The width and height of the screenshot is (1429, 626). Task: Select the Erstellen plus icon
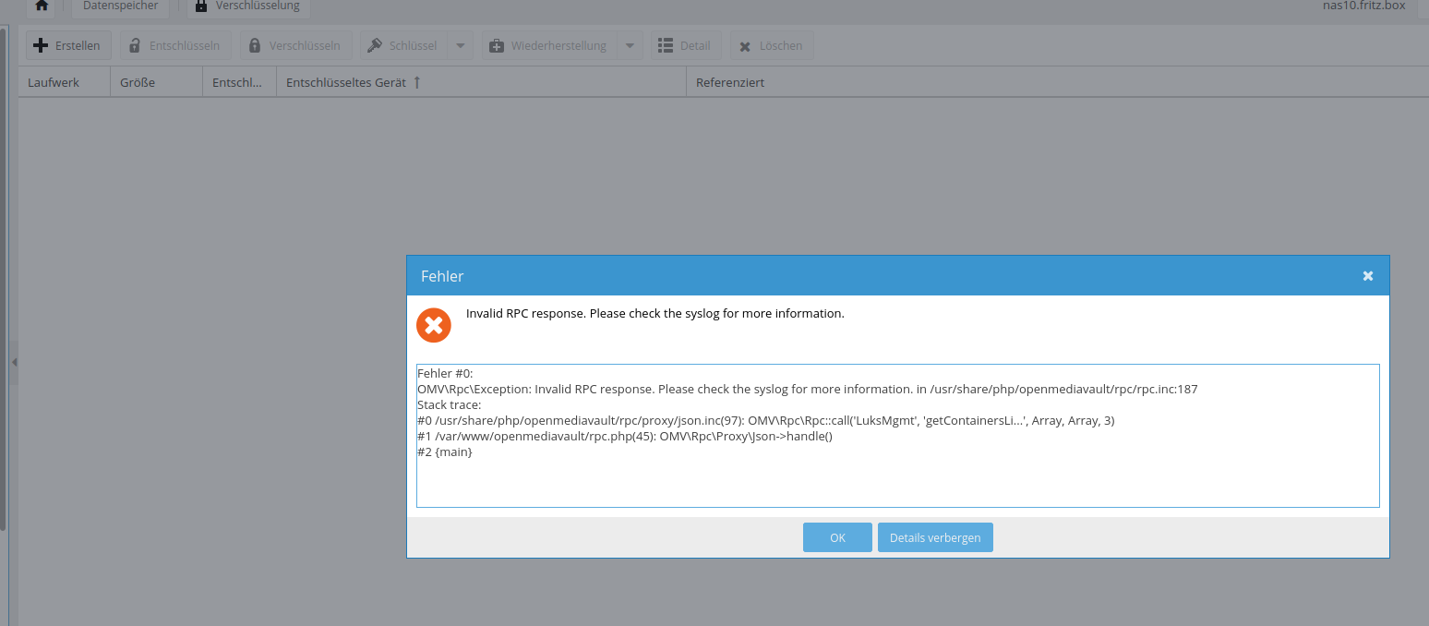pyautogui.click(x=39, y=44)
